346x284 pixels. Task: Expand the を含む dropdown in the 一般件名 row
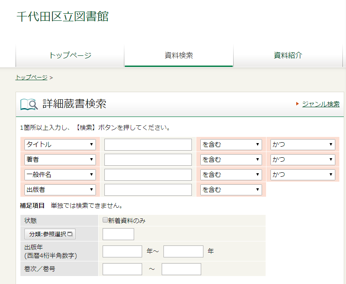click(231, 175)
